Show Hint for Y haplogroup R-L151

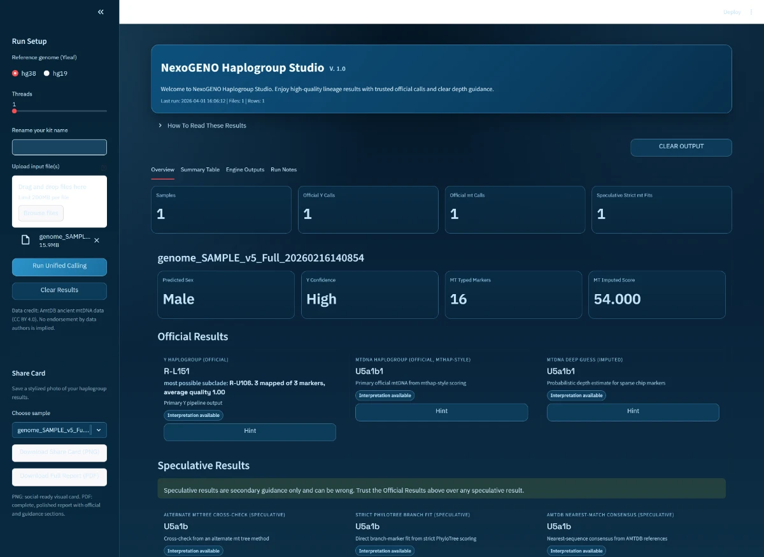(x=250, y=432)
